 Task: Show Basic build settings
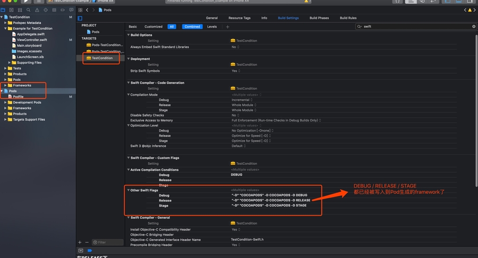[133, 26]
